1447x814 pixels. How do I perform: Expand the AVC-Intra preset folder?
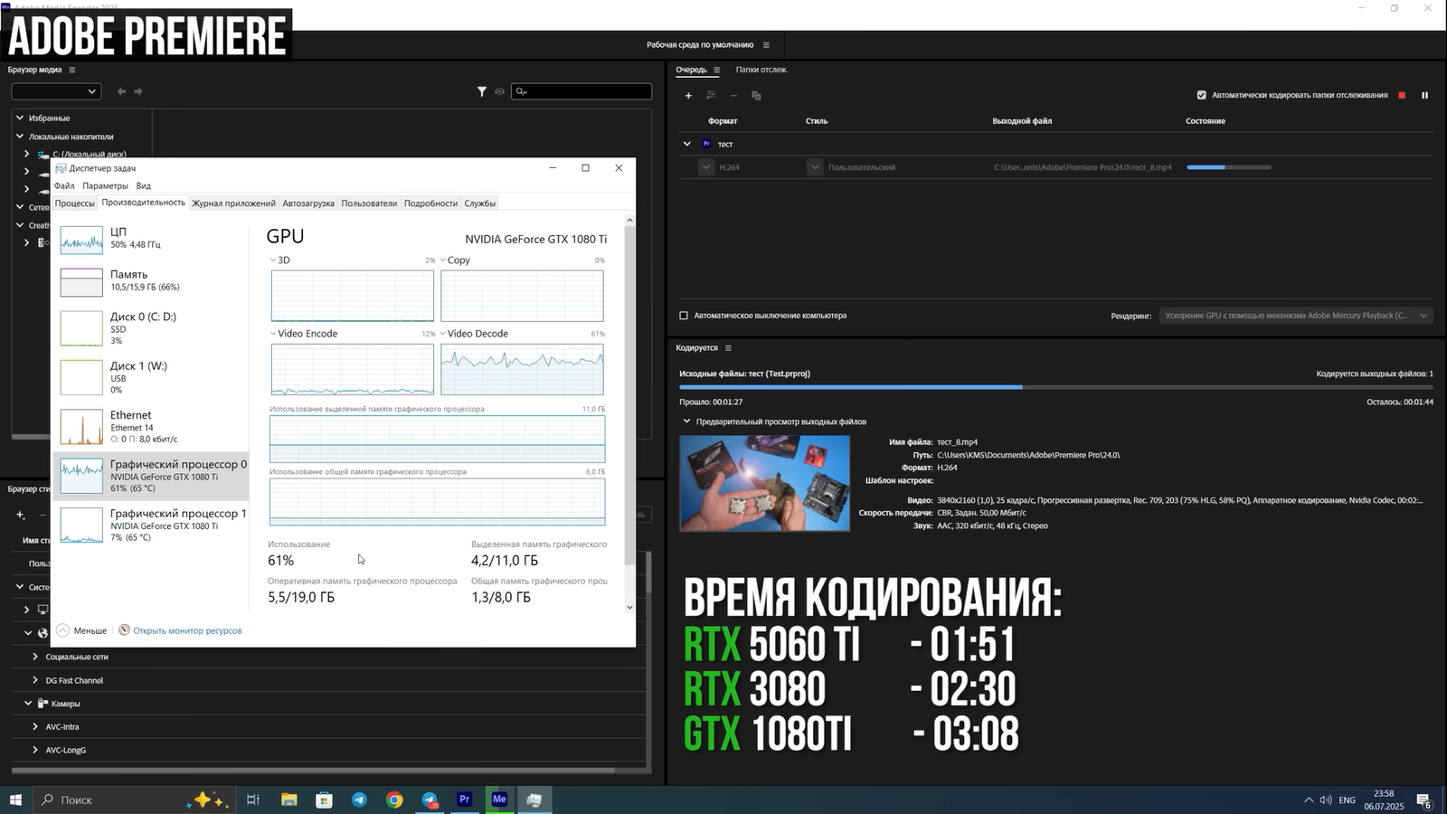(x=35, y=726)
